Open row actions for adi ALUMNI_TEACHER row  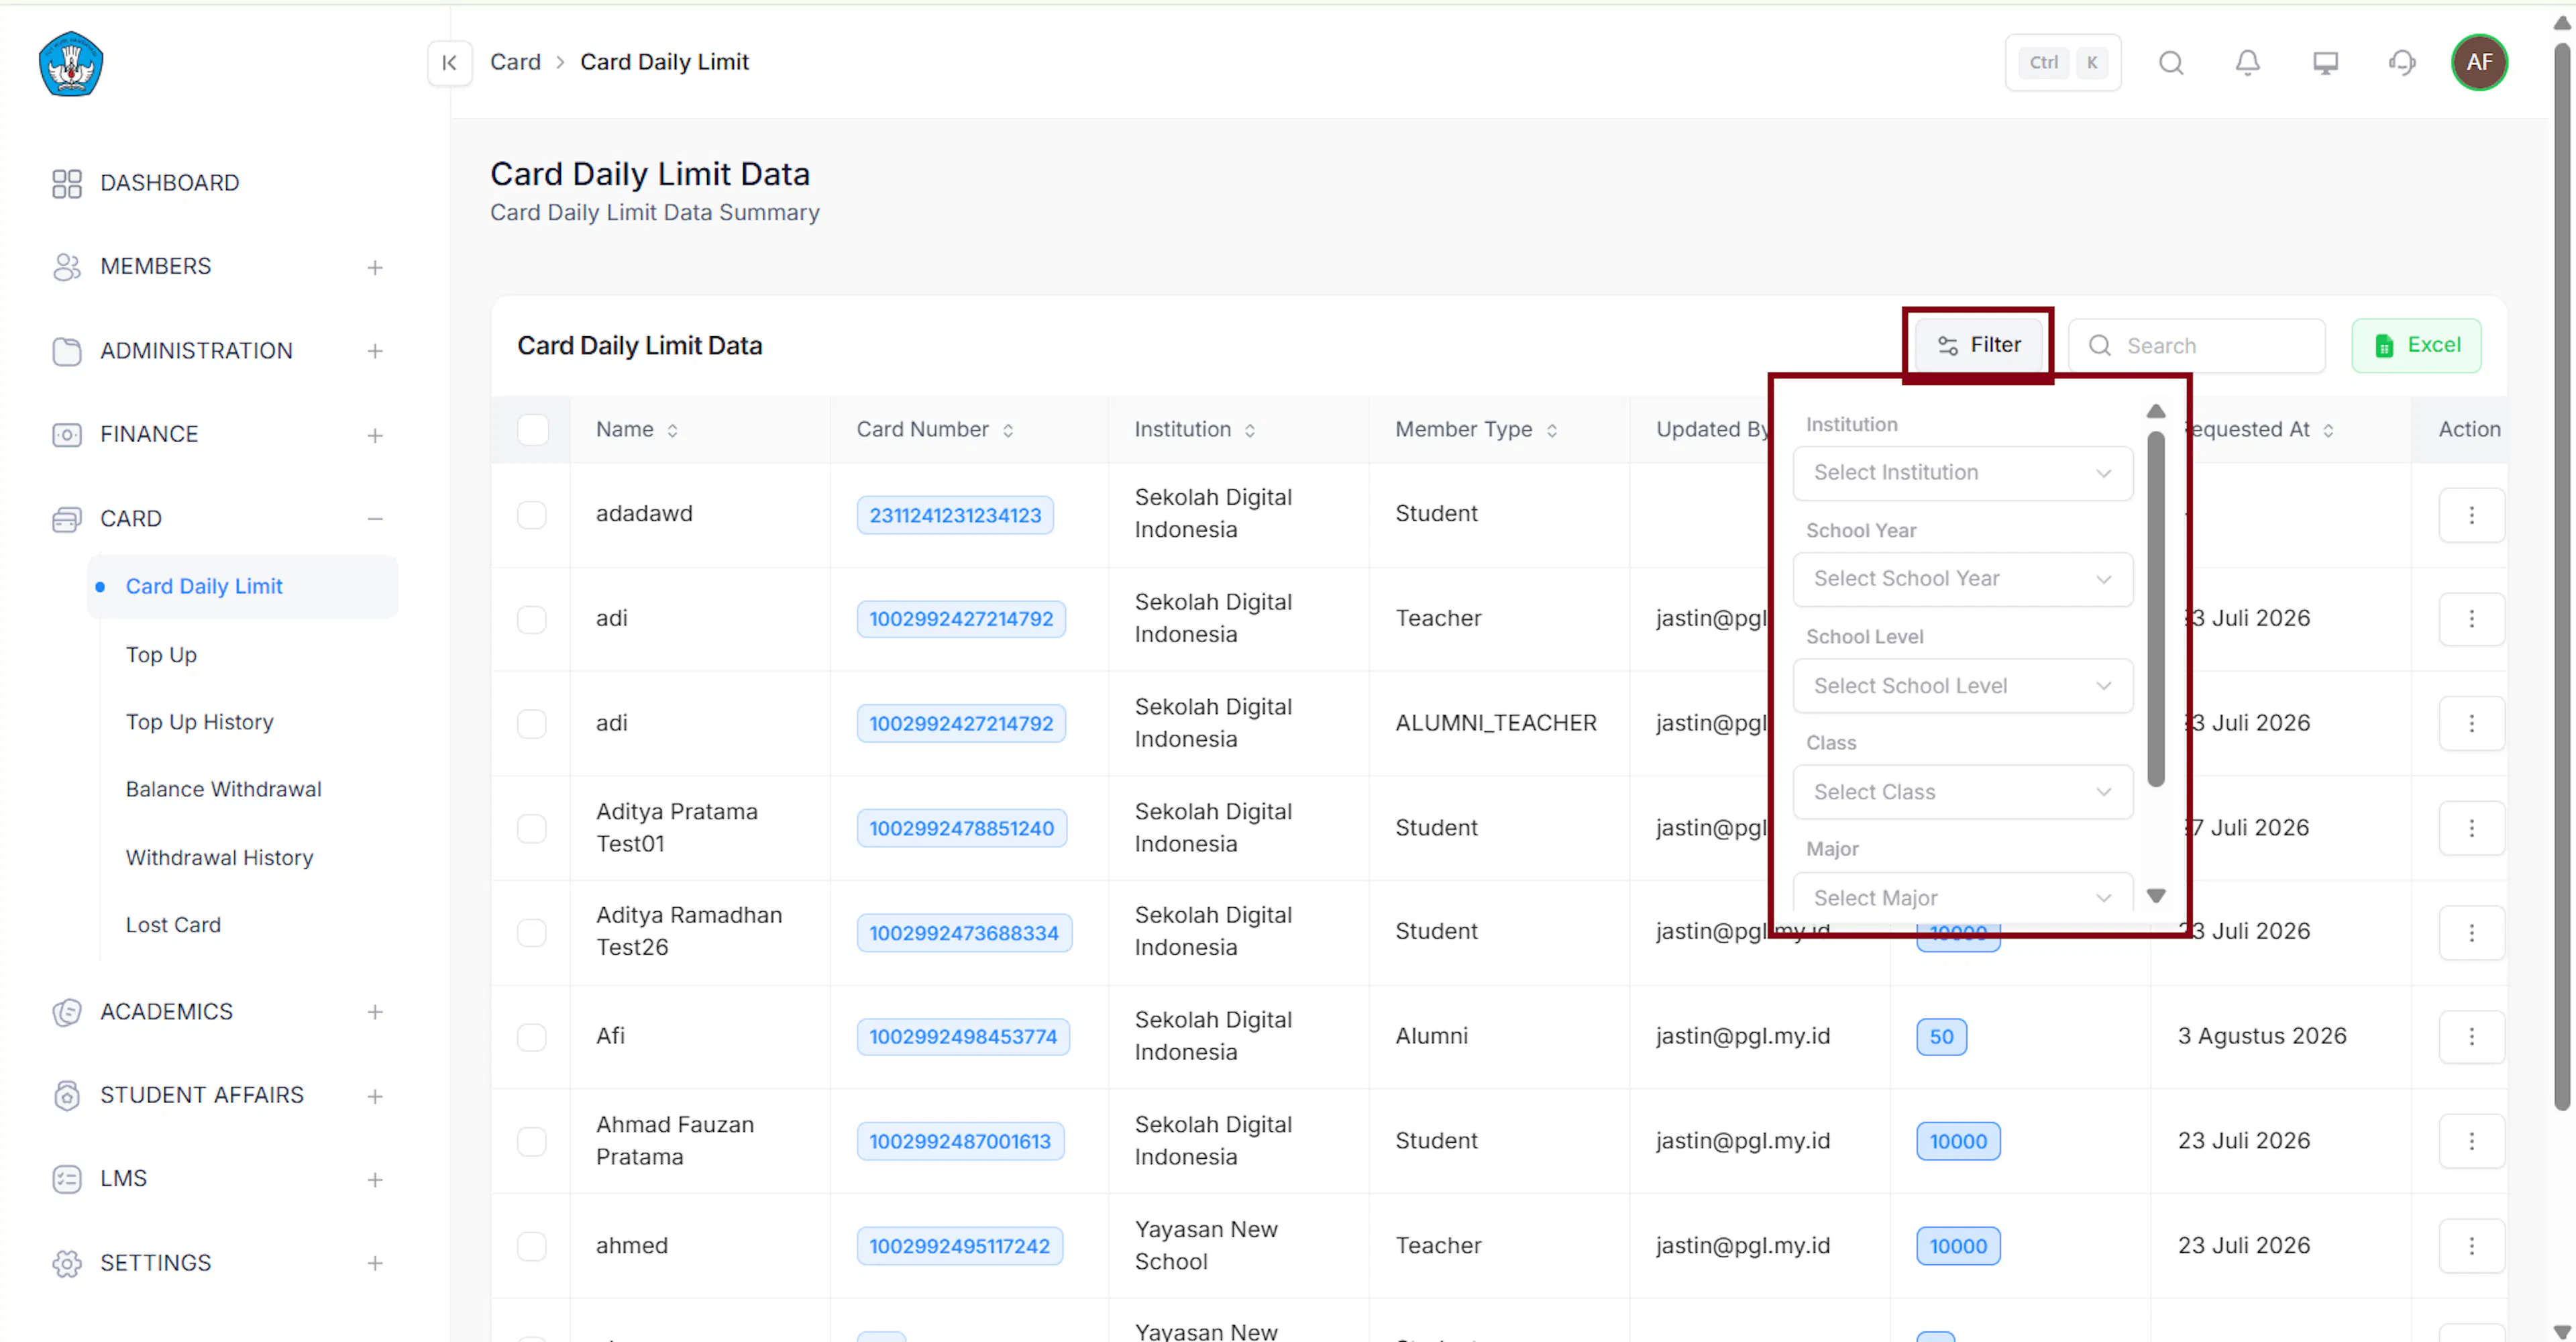click(x=2472, y=723)
